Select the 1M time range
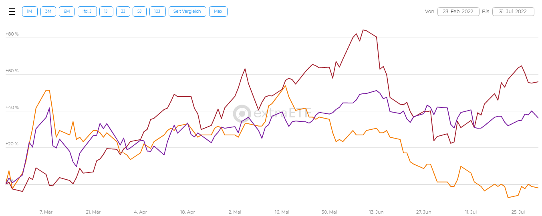The image size is (542, 216). pyautogui.click(x=29, y=12)
